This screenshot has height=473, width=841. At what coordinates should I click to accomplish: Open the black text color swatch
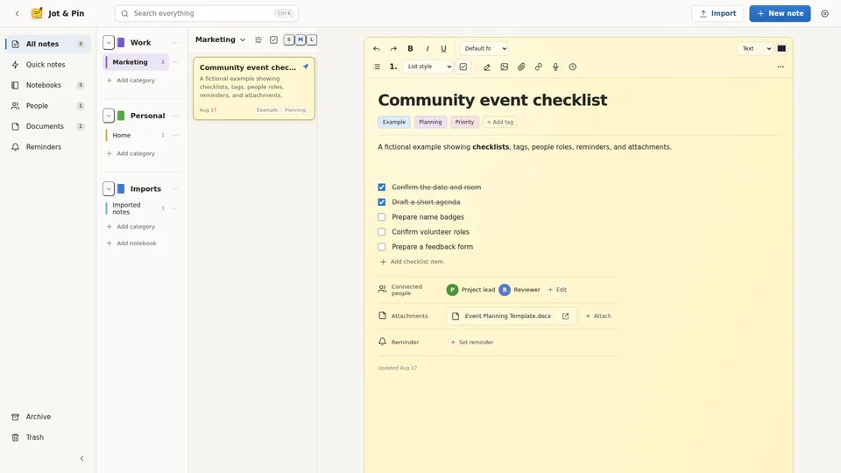[781, 48]
